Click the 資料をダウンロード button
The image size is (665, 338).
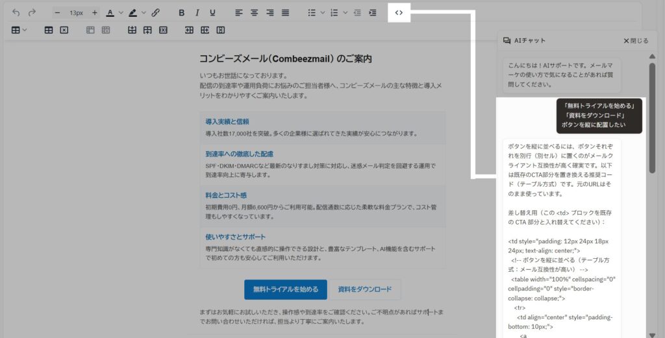click(365, 289)
